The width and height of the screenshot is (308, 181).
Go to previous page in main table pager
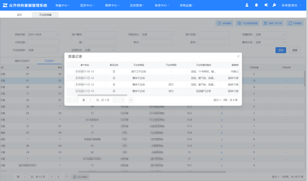pyautogui.click(x=11, y=177)
